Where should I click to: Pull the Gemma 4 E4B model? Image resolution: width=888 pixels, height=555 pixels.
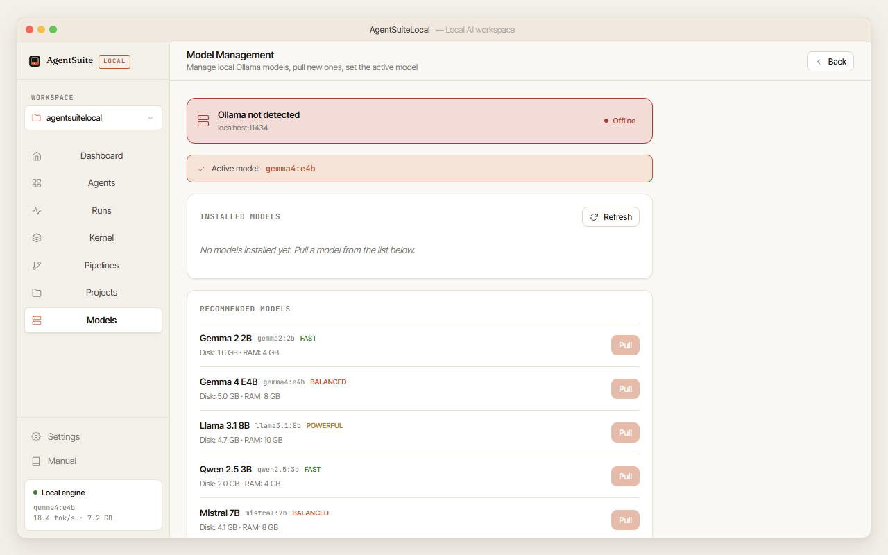click(625, 389)
